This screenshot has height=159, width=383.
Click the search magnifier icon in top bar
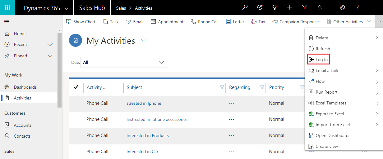(245, 7)
